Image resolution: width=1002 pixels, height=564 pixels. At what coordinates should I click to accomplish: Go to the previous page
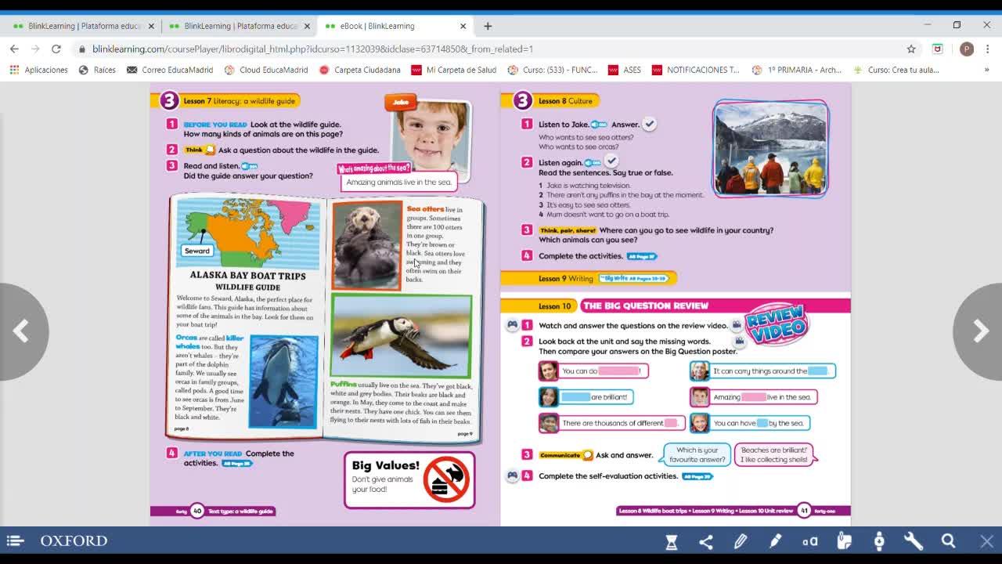point(21,331)
